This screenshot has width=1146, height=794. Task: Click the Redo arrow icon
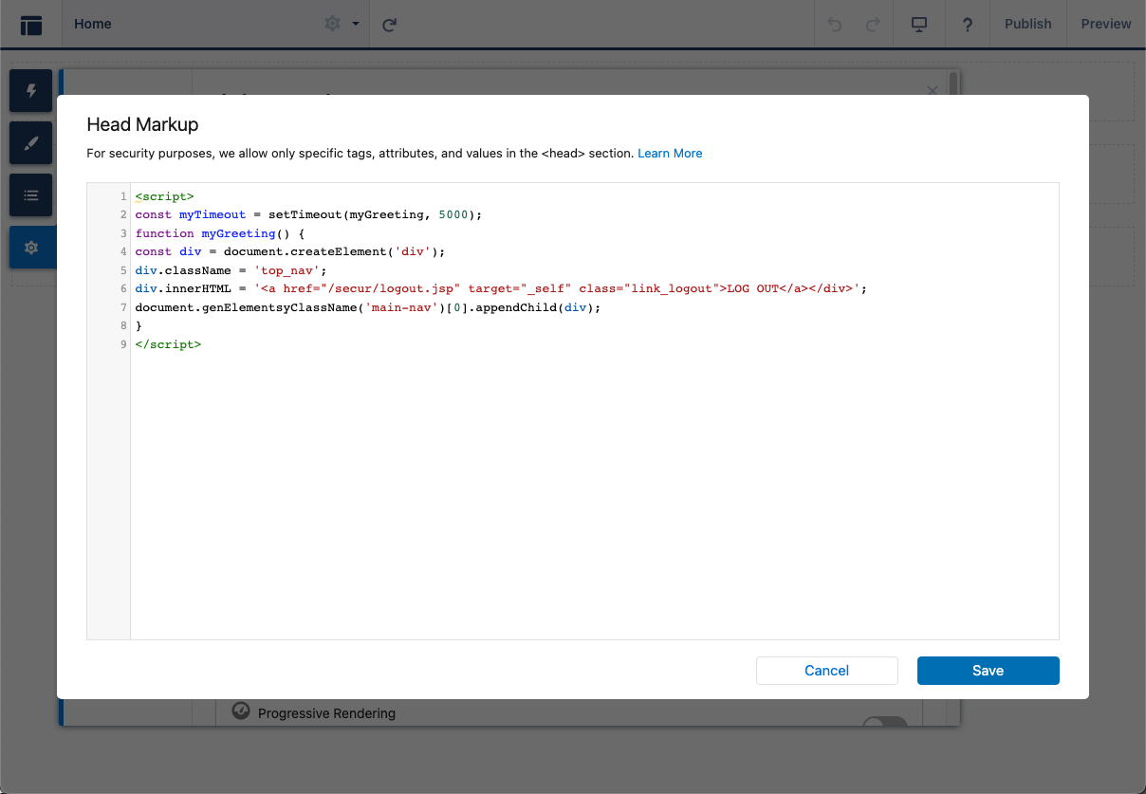point(873,25)
